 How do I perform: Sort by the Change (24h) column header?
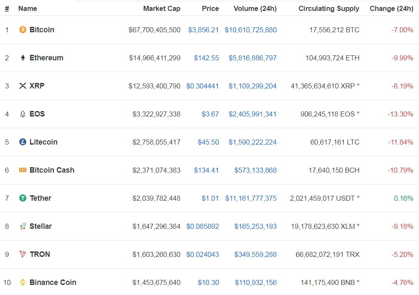[391, 8]
